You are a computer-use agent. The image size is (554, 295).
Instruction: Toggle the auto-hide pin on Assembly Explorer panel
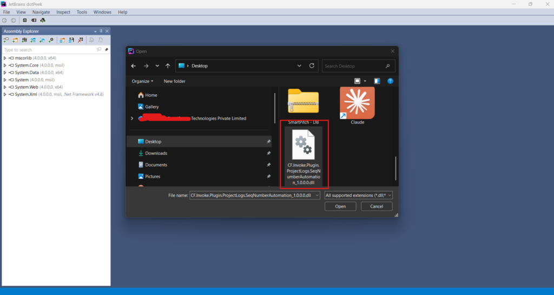click(101, 31)
